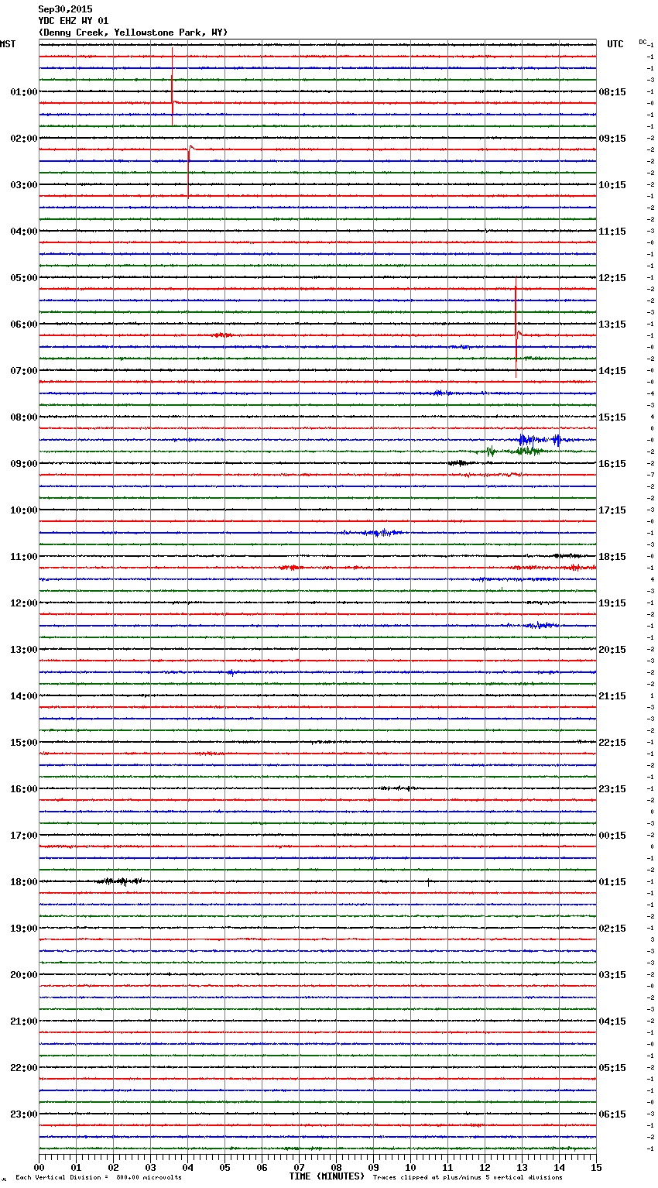Click the 06:15 UTC time label
The width and height of the screenshot is (658, 1188).
[612, 1114]
